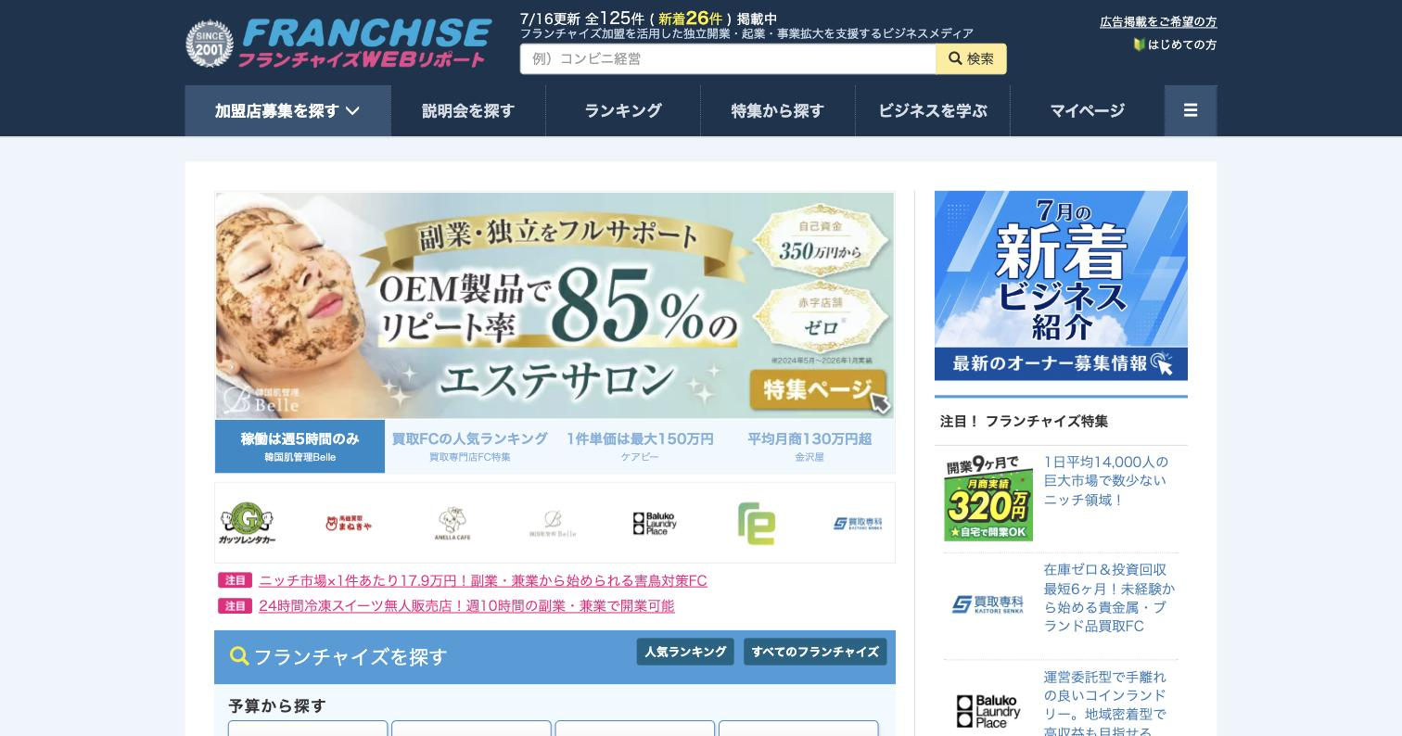Viewport: 1402px width, 736px height.
Task: Switch to 買取FCの人気ランキング banner tab
Action: tap(469, 446)
